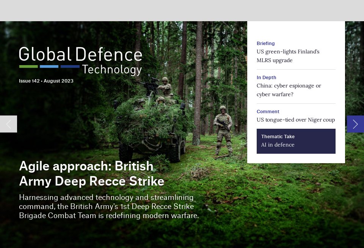Click the Technology wordmark beneath the logo
The width and height of the screenshot is (364, 248).
pos(111,69)
